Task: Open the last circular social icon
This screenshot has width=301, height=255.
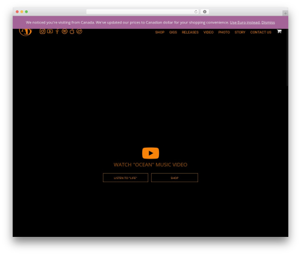Action: point(79,31)
